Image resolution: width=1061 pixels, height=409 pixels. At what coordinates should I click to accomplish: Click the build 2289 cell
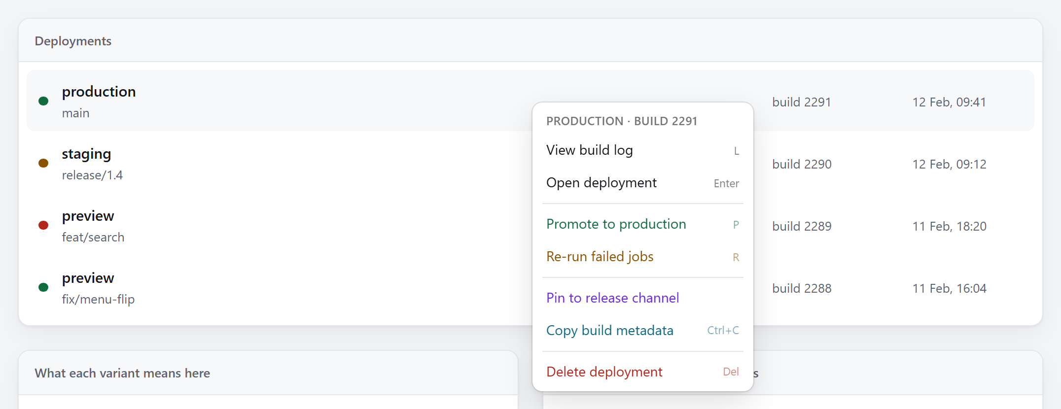[x=802, y=226]
